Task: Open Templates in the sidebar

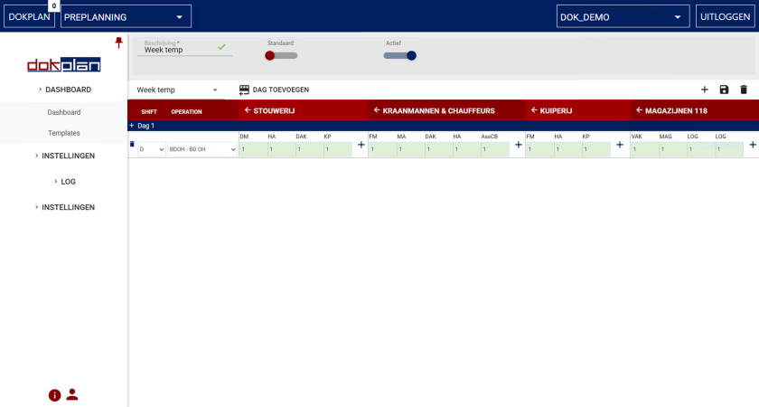Action: point(64,133)
